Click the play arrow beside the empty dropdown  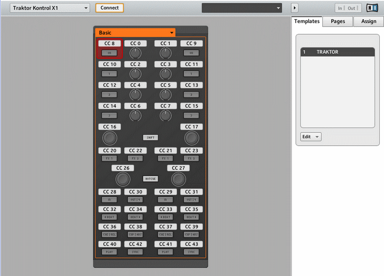tap(295, 8)
